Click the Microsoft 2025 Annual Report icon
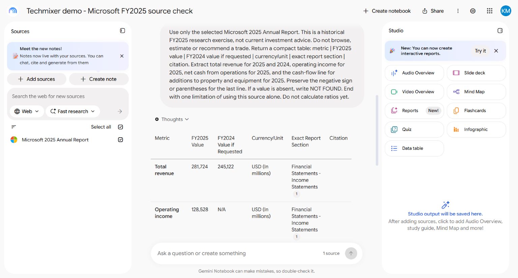 [14, 140]
